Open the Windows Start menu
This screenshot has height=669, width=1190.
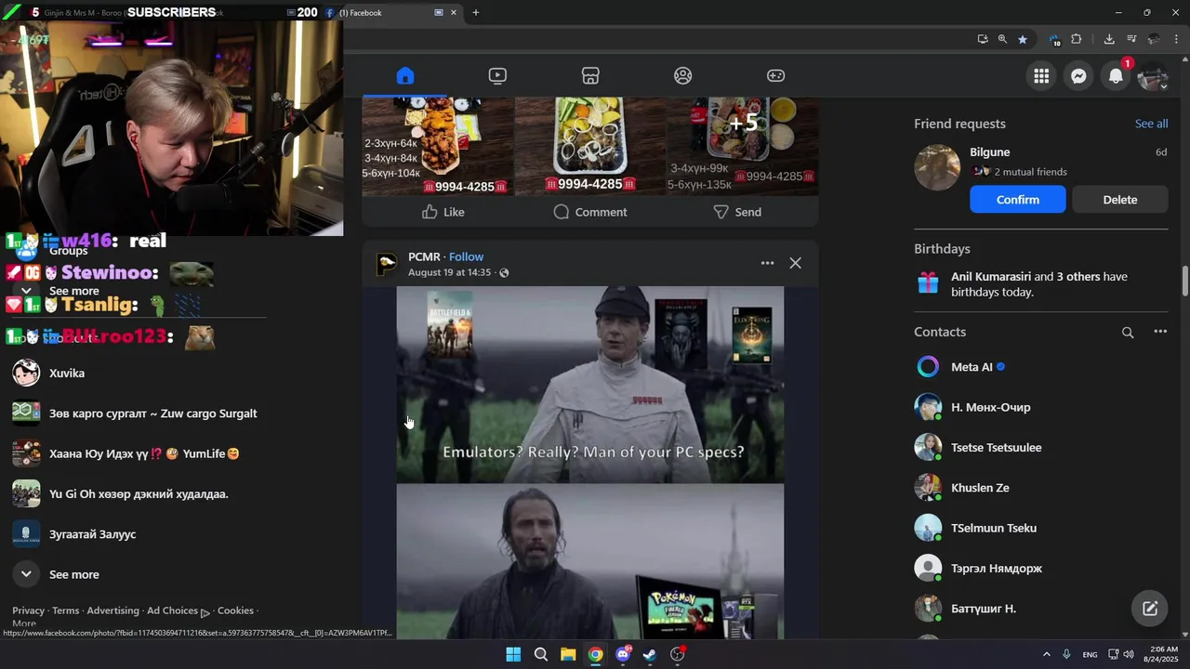tap(513, 654)
